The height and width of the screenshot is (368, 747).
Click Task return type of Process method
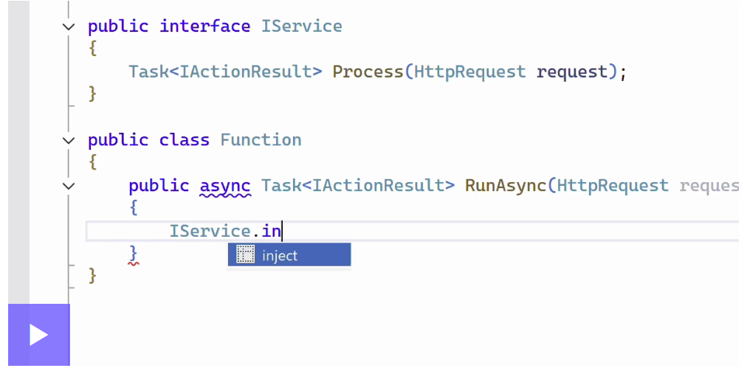(x=148, y=72)
